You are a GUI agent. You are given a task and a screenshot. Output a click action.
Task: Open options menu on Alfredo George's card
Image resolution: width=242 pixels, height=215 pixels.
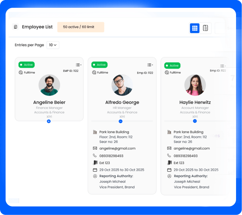point(150,65)
